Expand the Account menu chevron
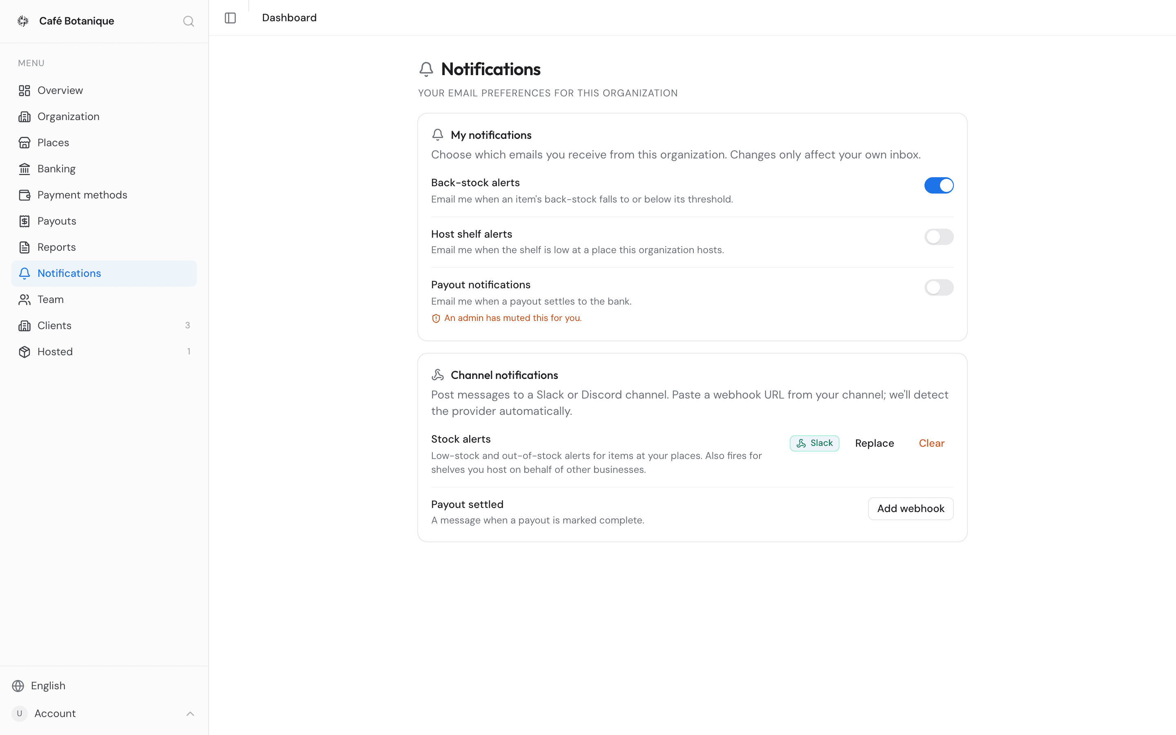This screenshot has height=735, width=1176. click(190, 714)
